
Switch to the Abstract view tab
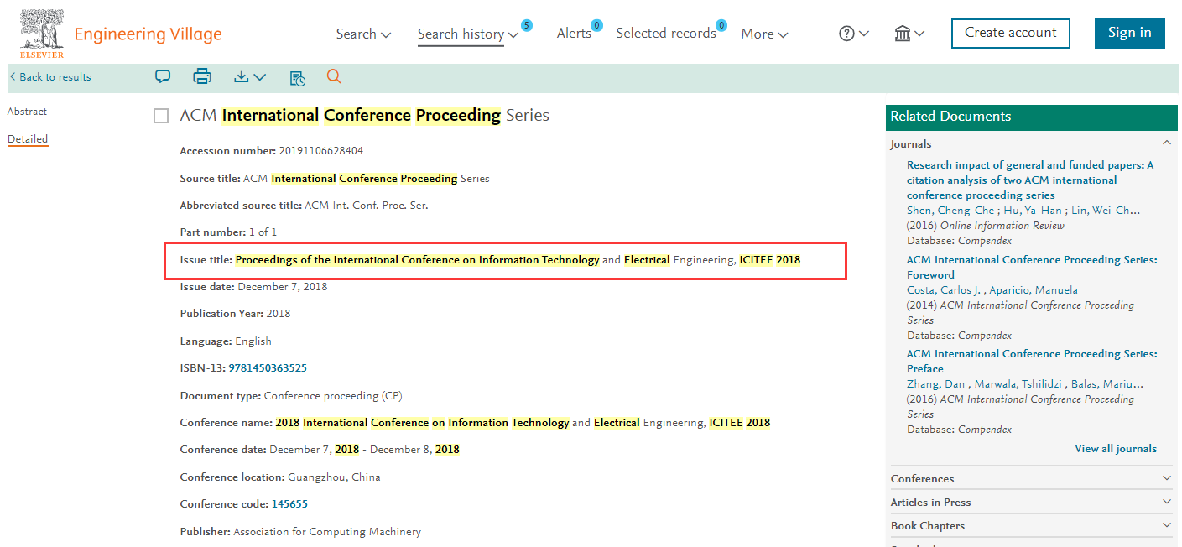(27, 112)
